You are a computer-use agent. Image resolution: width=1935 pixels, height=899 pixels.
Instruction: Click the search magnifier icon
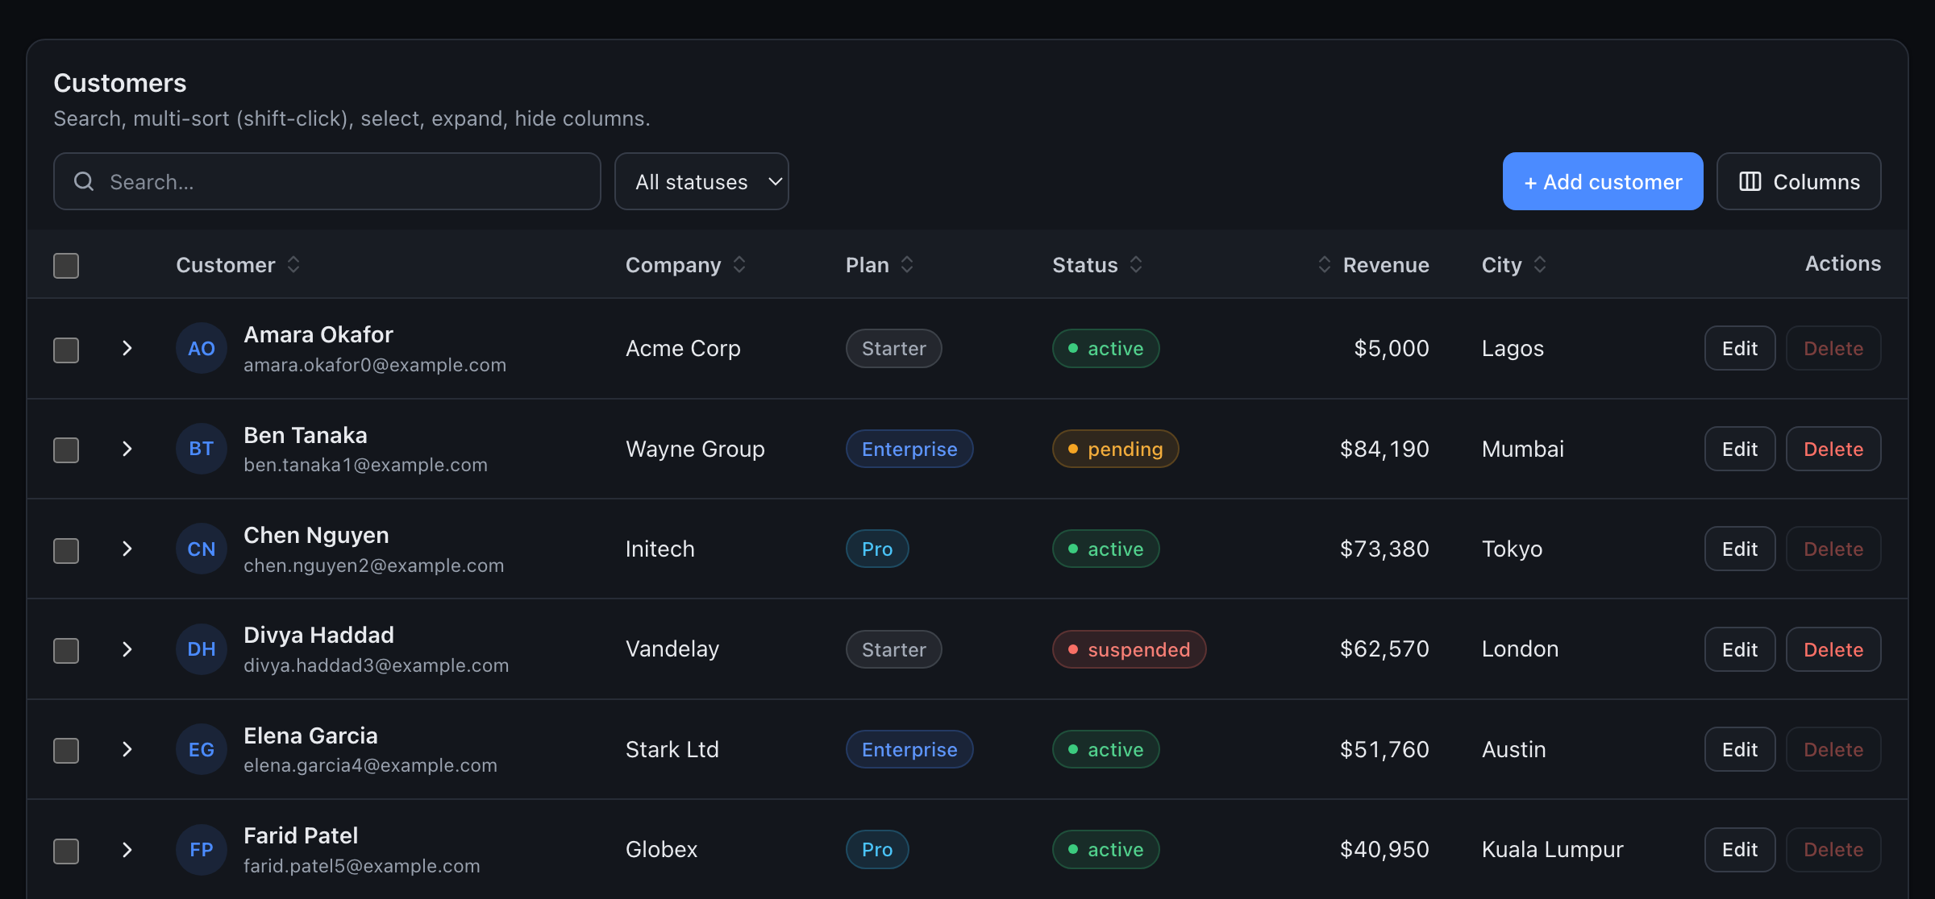(x=84, y=181)
